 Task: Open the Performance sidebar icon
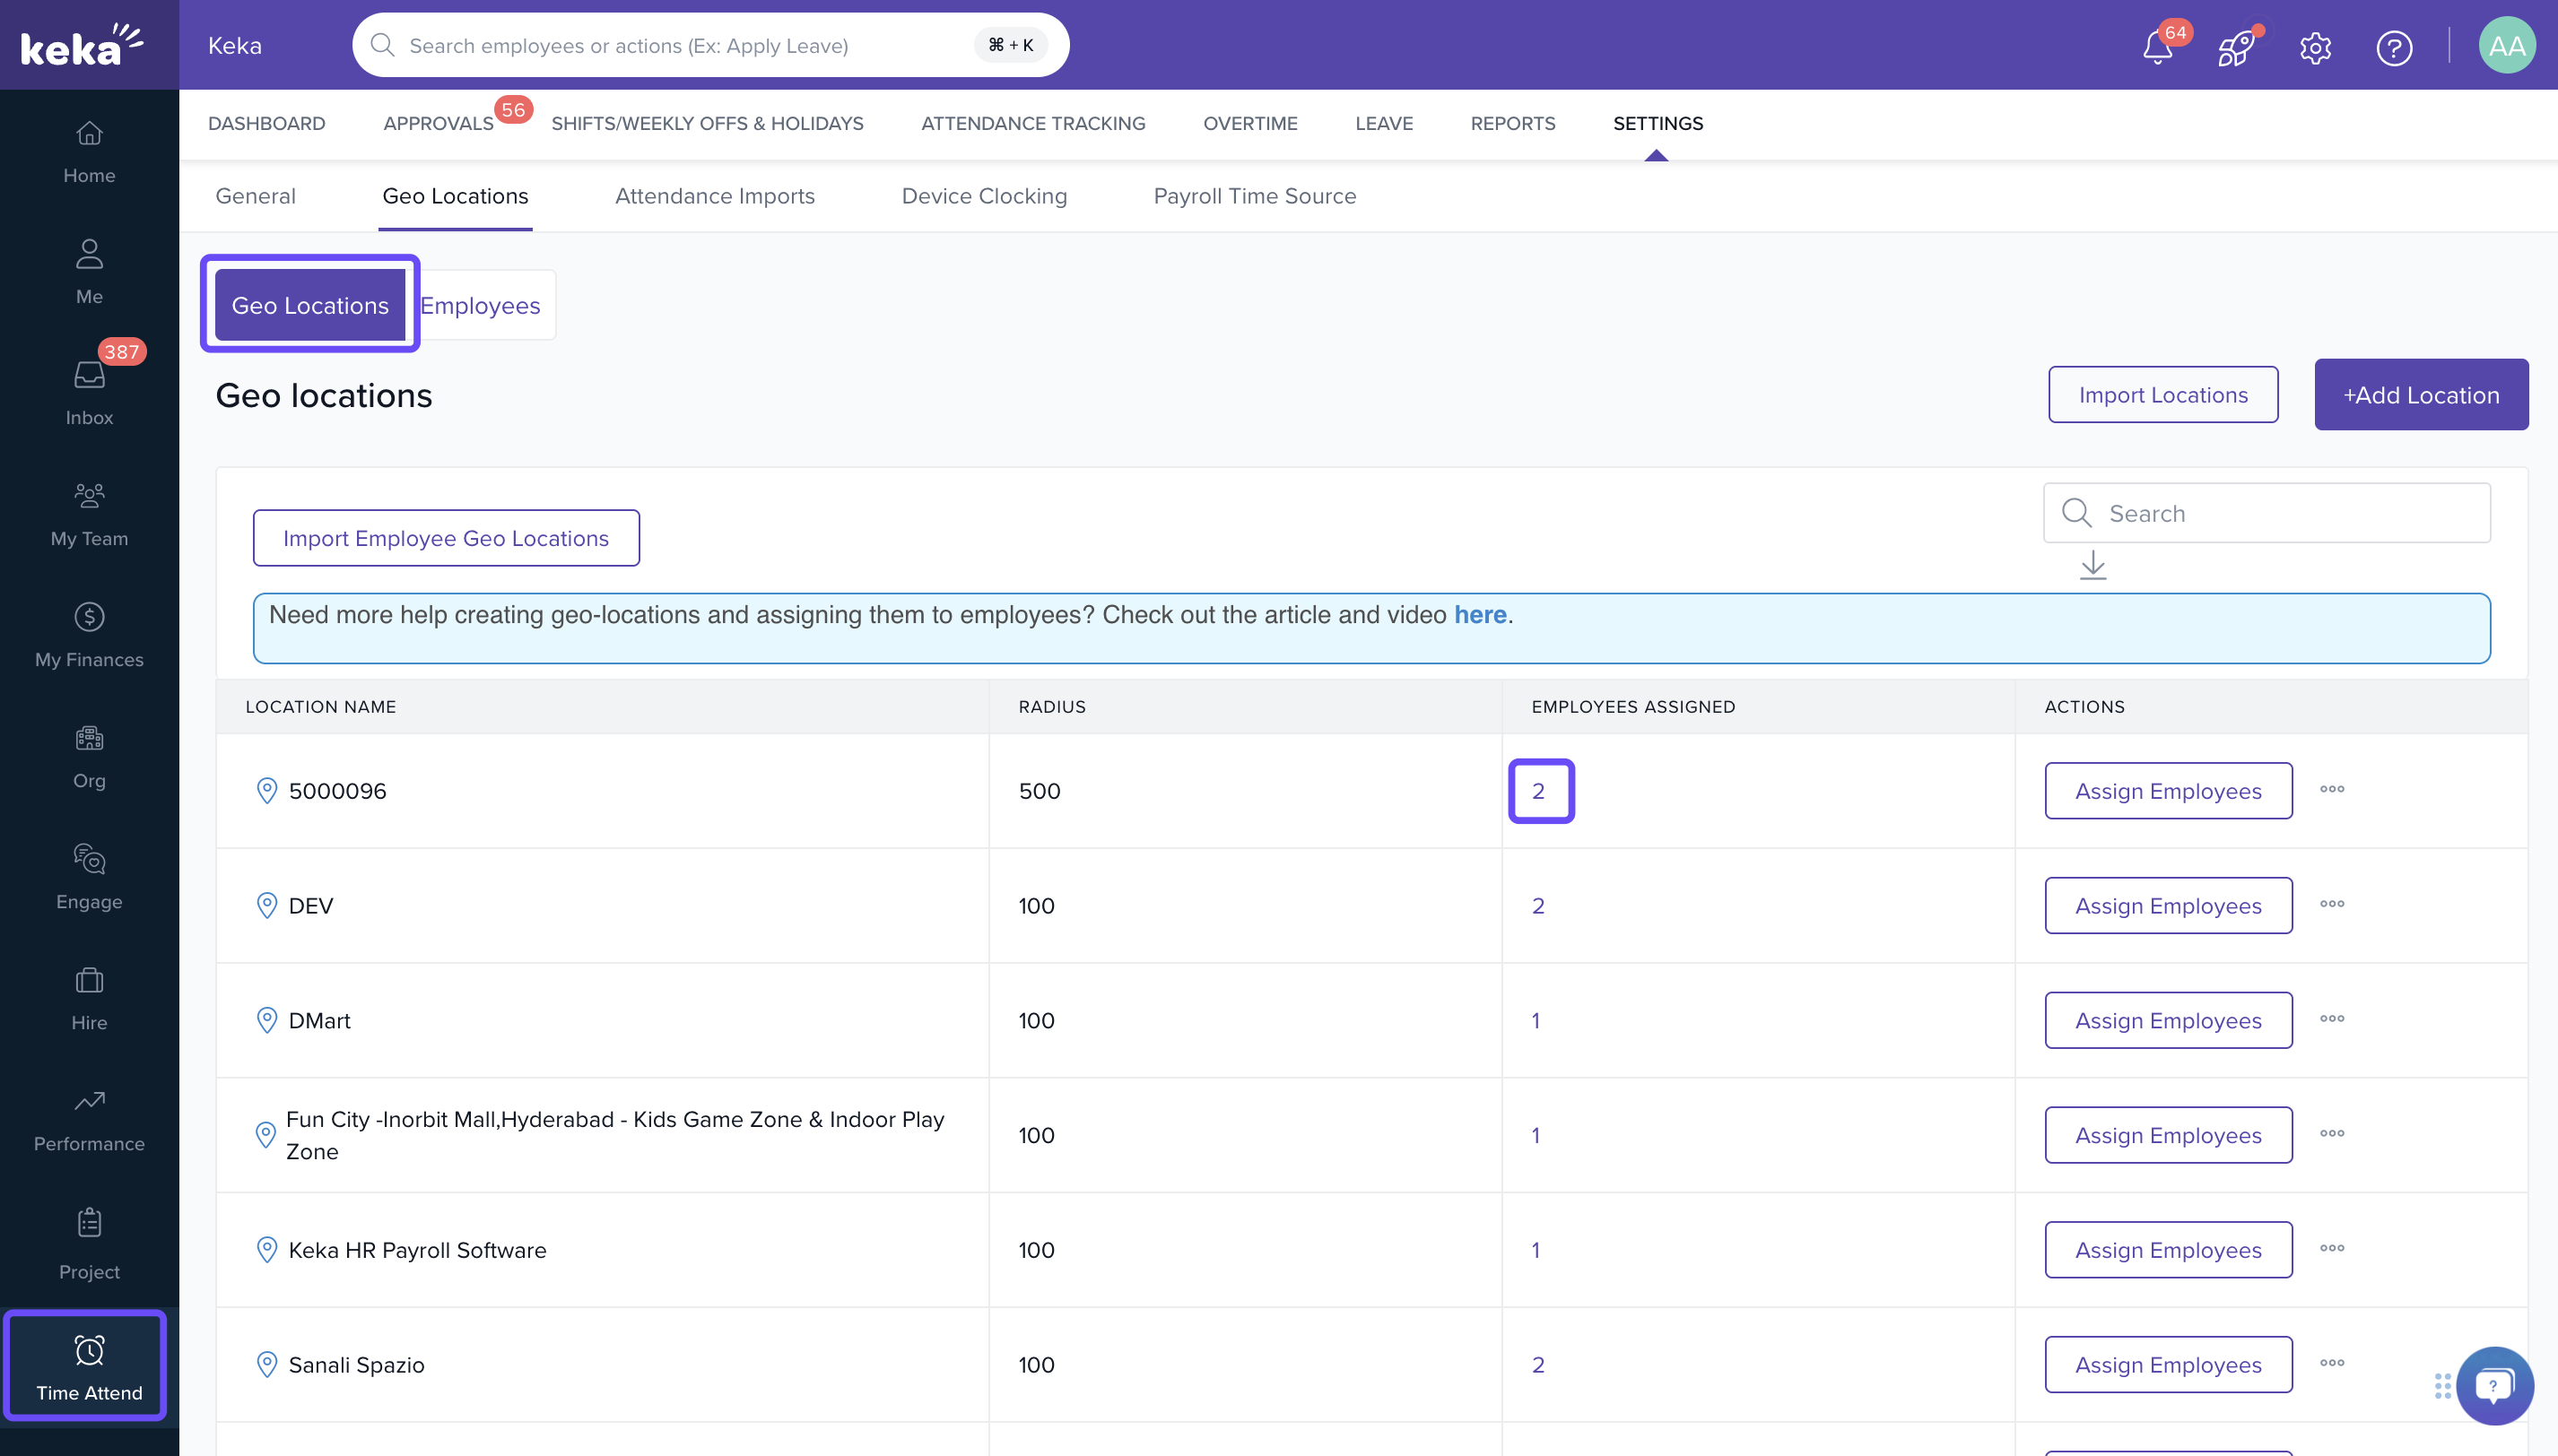[x=89, y=1118]
